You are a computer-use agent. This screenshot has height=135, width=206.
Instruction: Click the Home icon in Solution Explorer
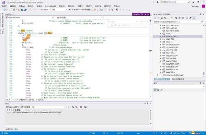click(x=162, y=18)
